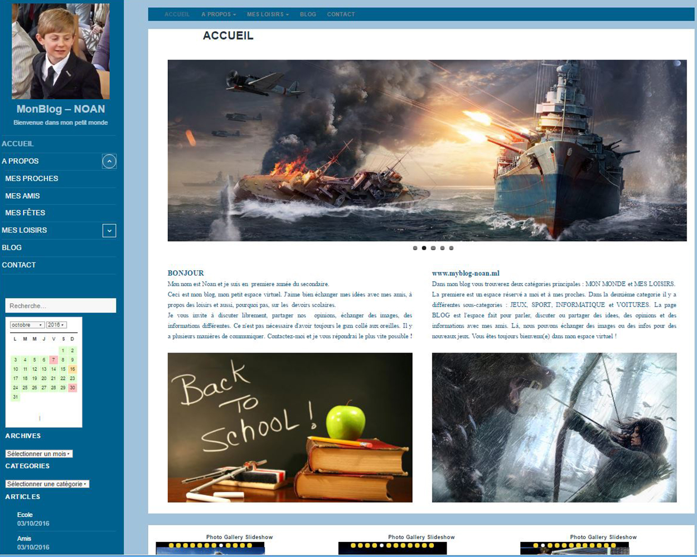The height and width of the screenshot is (557, 697).
Task: Click the boy's profile photo in sidebar
Action: point(61,51)
